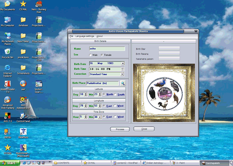Adjust the Birth Time spinner arrows
Viewport: 233px width, 166px height.
tap(122, 69)
